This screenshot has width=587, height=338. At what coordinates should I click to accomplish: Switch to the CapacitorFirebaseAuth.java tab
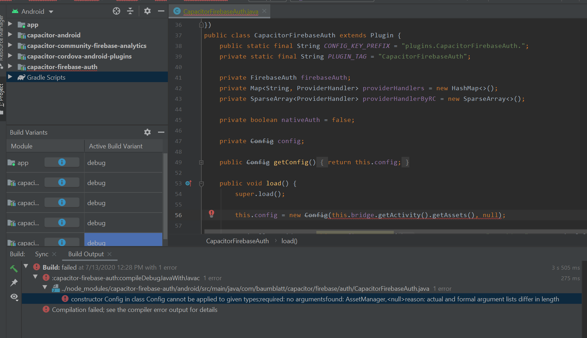(221, 12)
